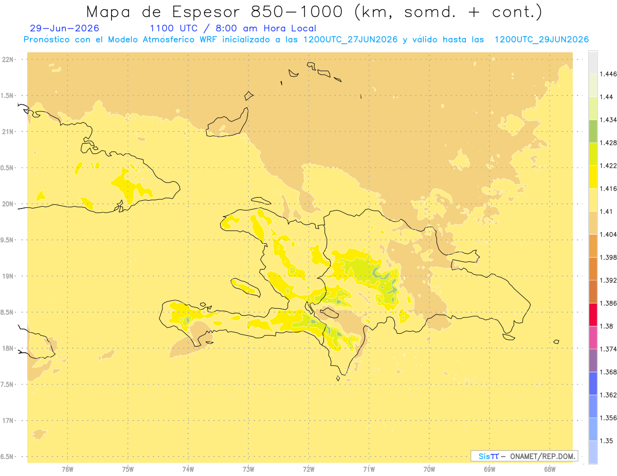Click the '1.362' legend value
Screen dimensions: 617x476
pyautogui.click(x=608, y=395)
